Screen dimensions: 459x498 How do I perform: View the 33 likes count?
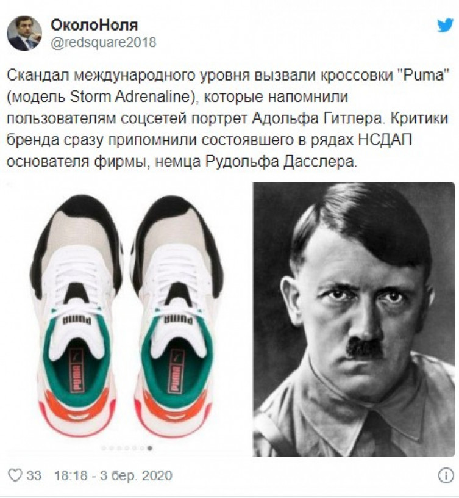34,475
